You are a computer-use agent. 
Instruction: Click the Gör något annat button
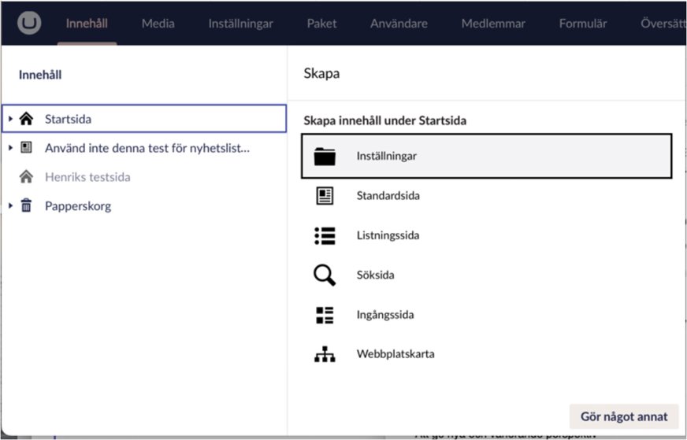click(624, 416)
